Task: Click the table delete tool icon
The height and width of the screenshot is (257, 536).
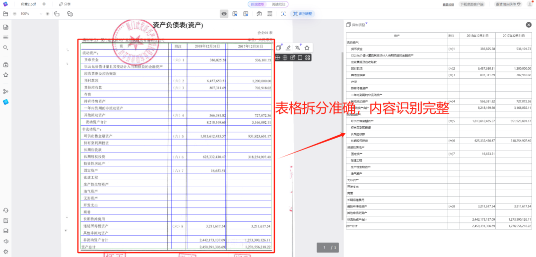Action: [x=246, y=14]
